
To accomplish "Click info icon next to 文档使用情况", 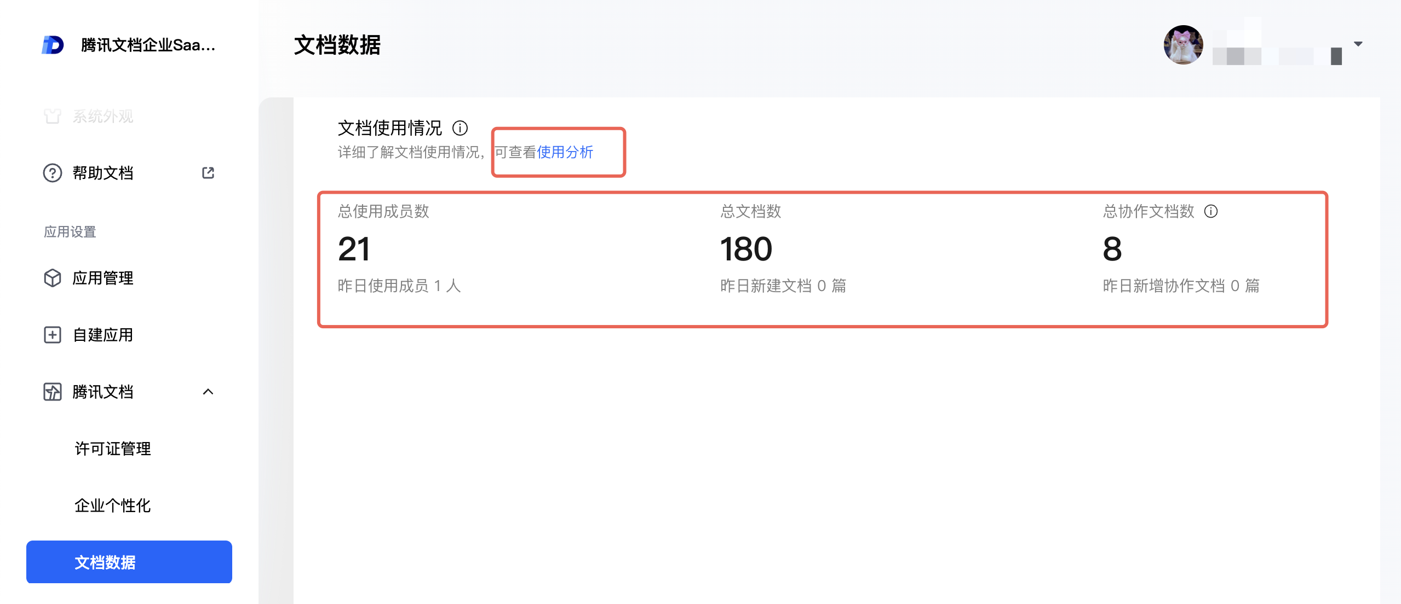I will (x=460, y=128).
